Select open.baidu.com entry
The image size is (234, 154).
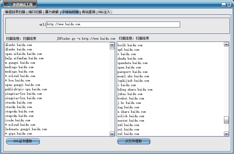coord(129,68)
